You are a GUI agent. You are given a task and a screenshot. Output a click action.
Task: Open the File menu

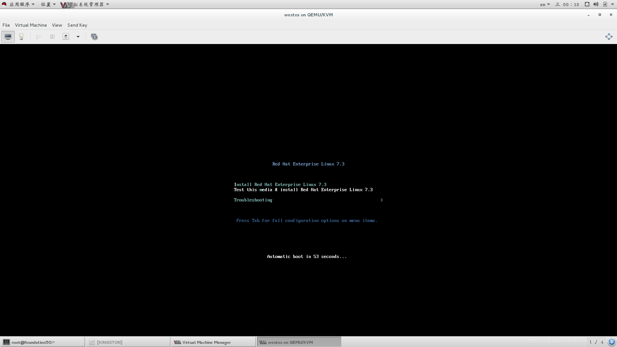[6, 25]
